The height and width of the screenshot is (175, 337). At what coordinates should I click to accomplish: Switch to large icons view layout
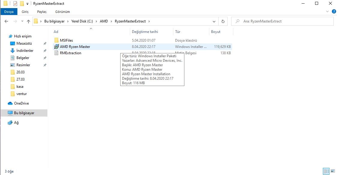(333, 171)
